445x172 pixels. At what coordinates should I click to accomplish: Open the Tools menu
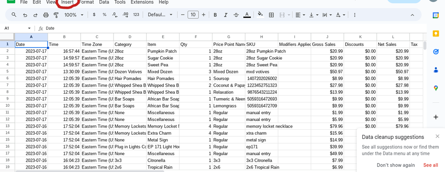pos(120,2)
